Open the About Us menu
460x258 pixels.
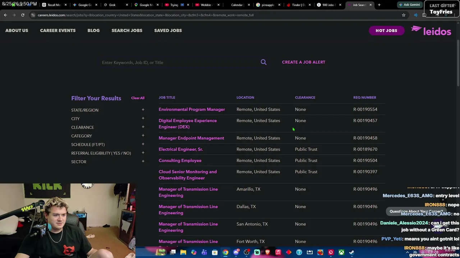point(17,30)
